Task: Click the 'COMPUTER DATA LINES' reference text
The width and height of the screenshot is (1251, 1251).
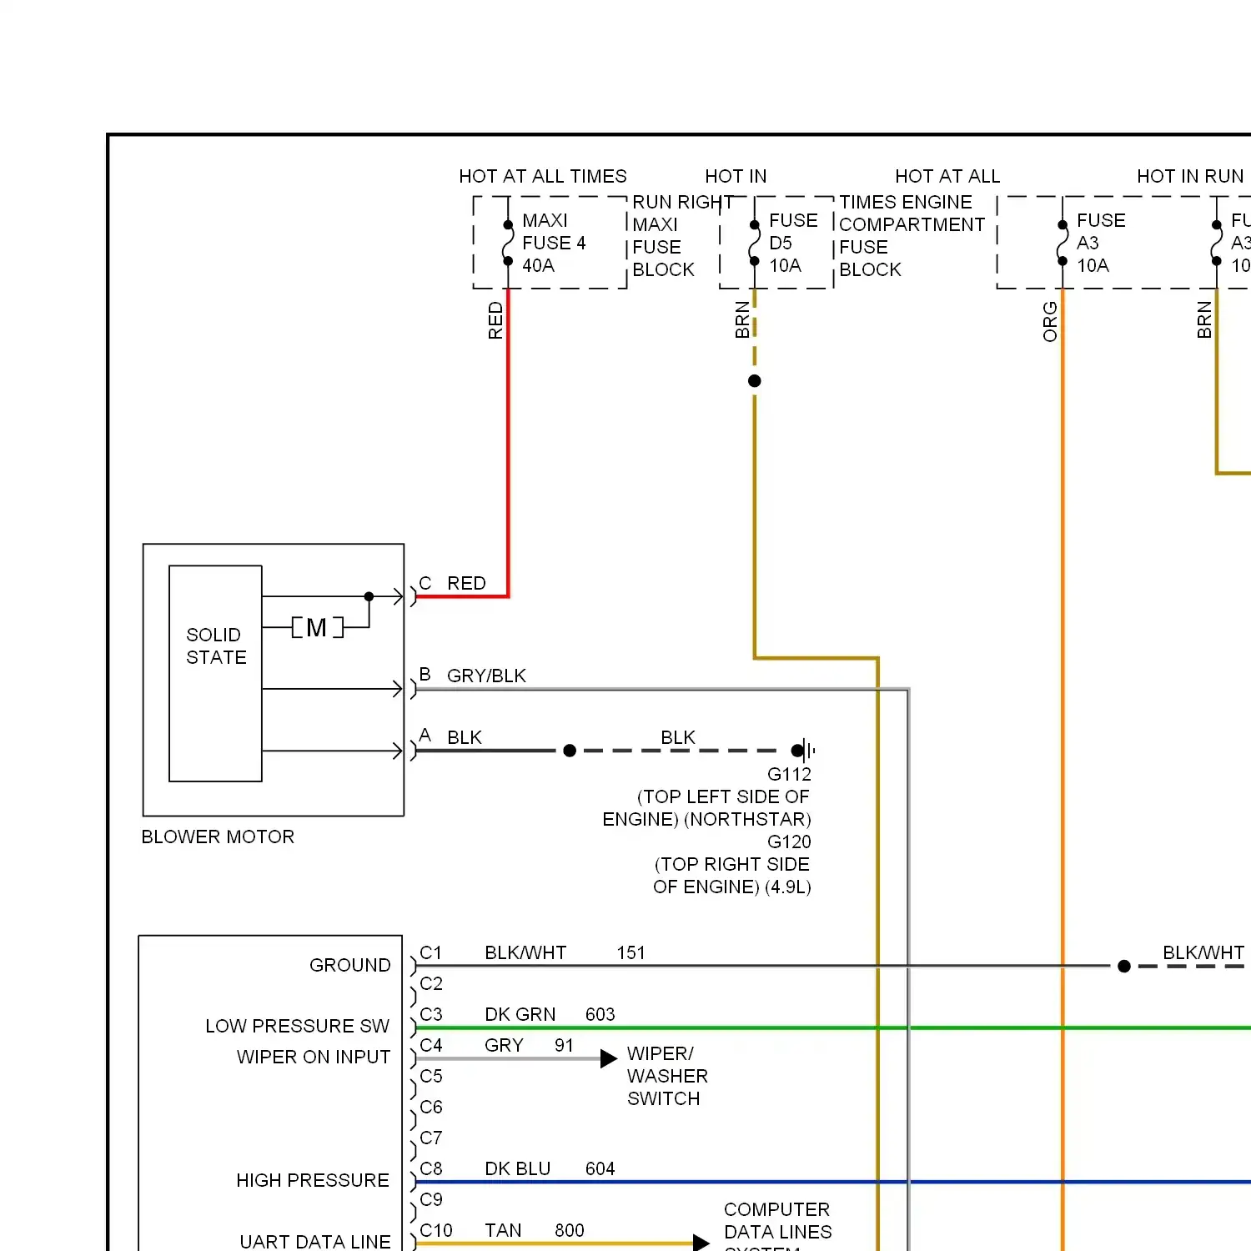Action: pos(777,1220)
